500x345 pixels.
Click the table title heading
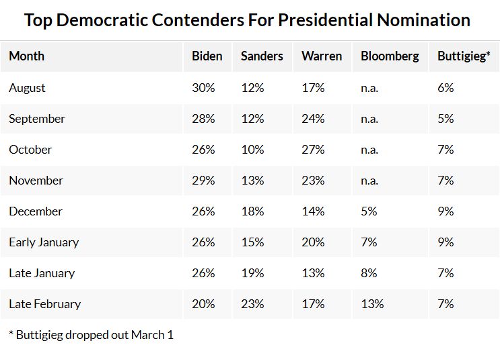247,20
